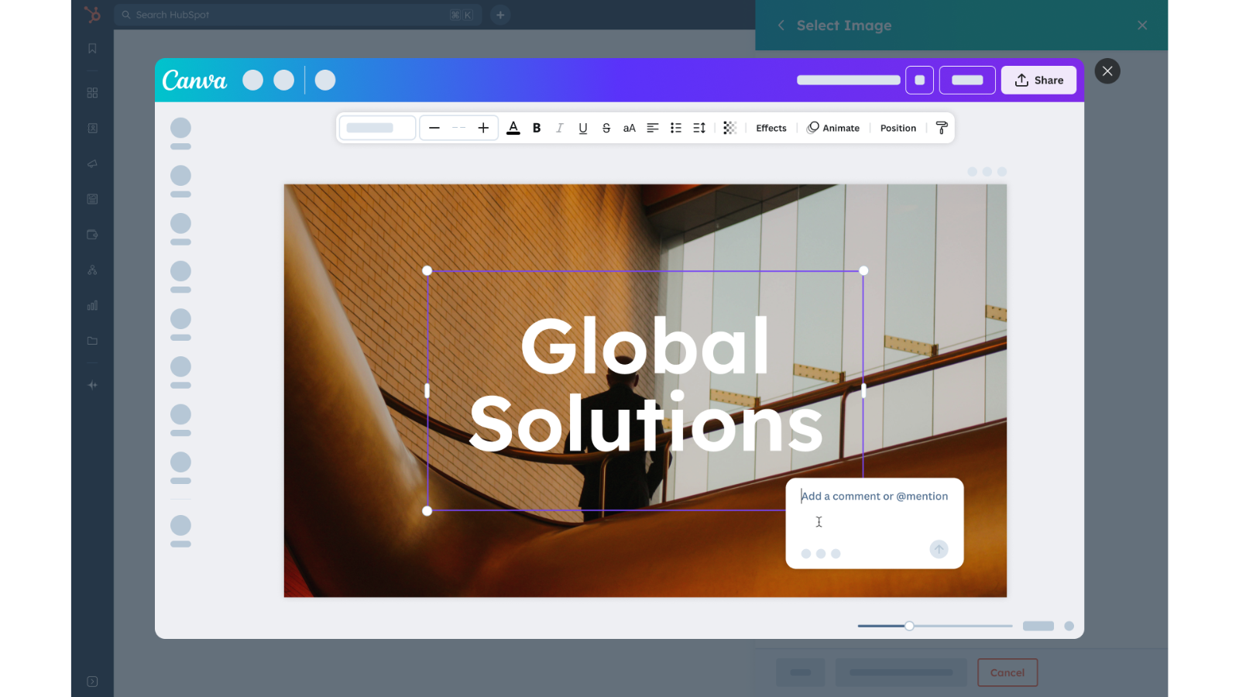Toggle bold formatting on the text
Image resolution: width=1239 pixels, height=697 pixels.
[537, 128]
